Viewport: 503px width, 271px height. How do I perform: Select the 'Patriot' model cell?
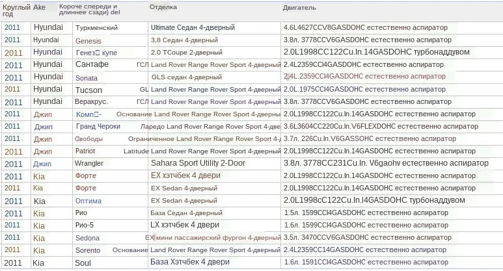click(85, 151)
